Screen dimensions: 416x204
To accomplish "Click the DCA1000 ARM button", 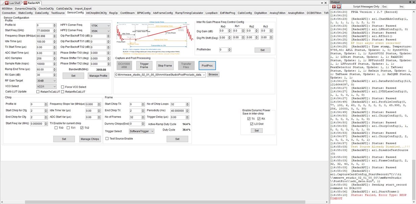I will 124,65.
